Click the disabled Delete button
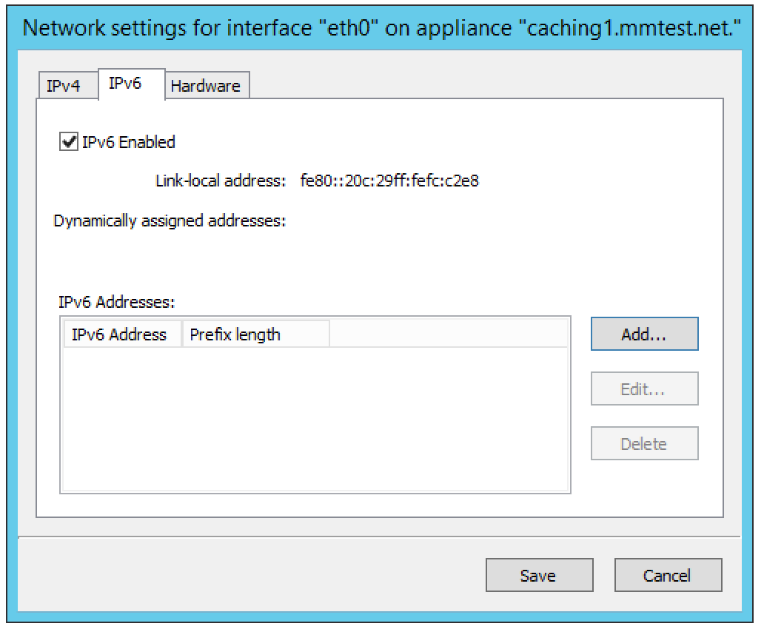764x629 pixels. (x=644, y=443)
